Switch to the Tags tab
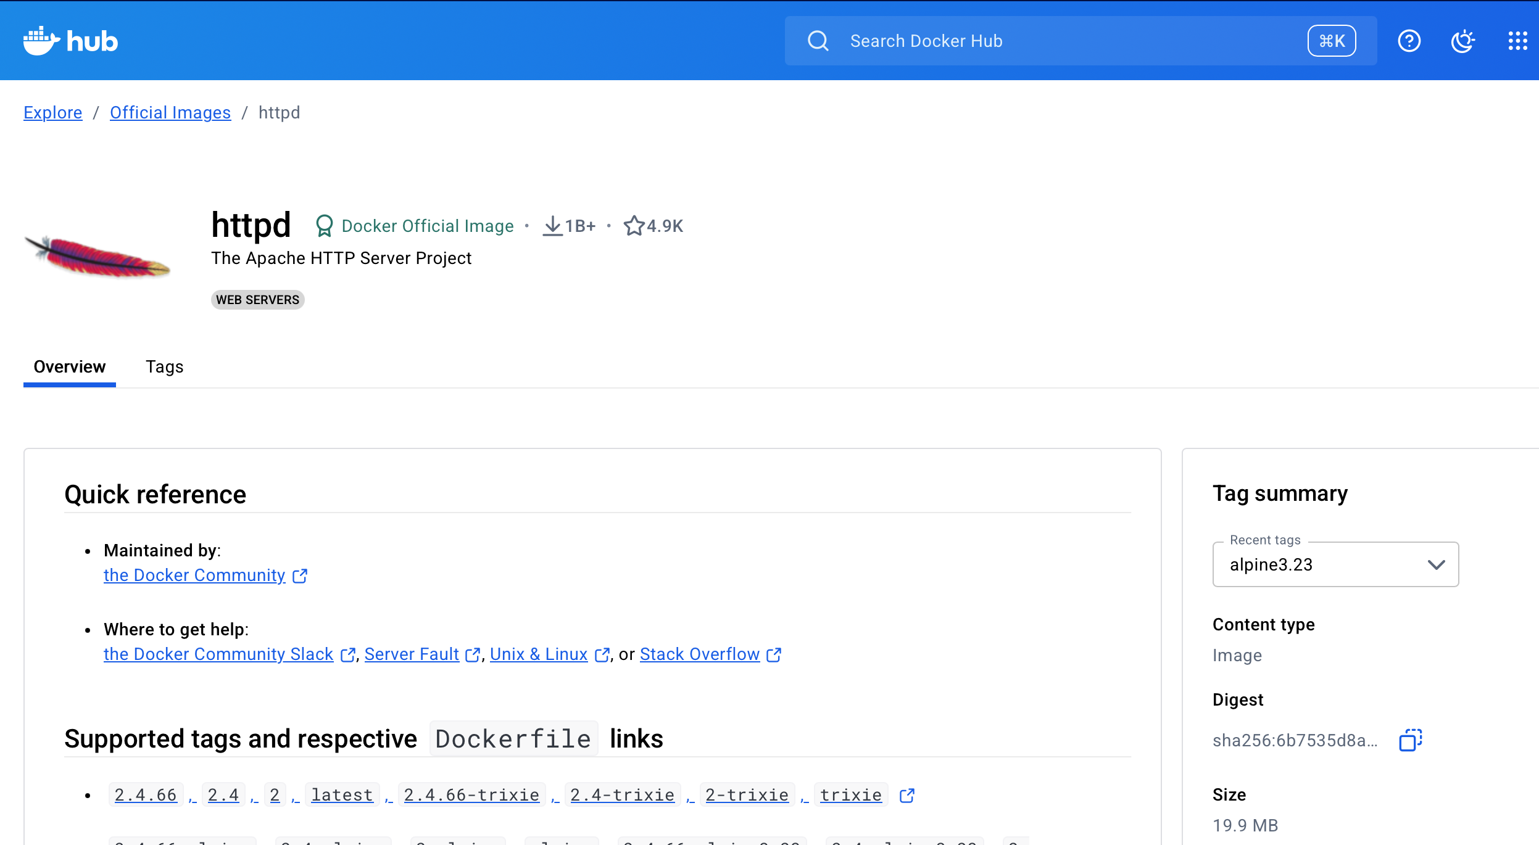The image size is (1539, 845). pos(164,366)
